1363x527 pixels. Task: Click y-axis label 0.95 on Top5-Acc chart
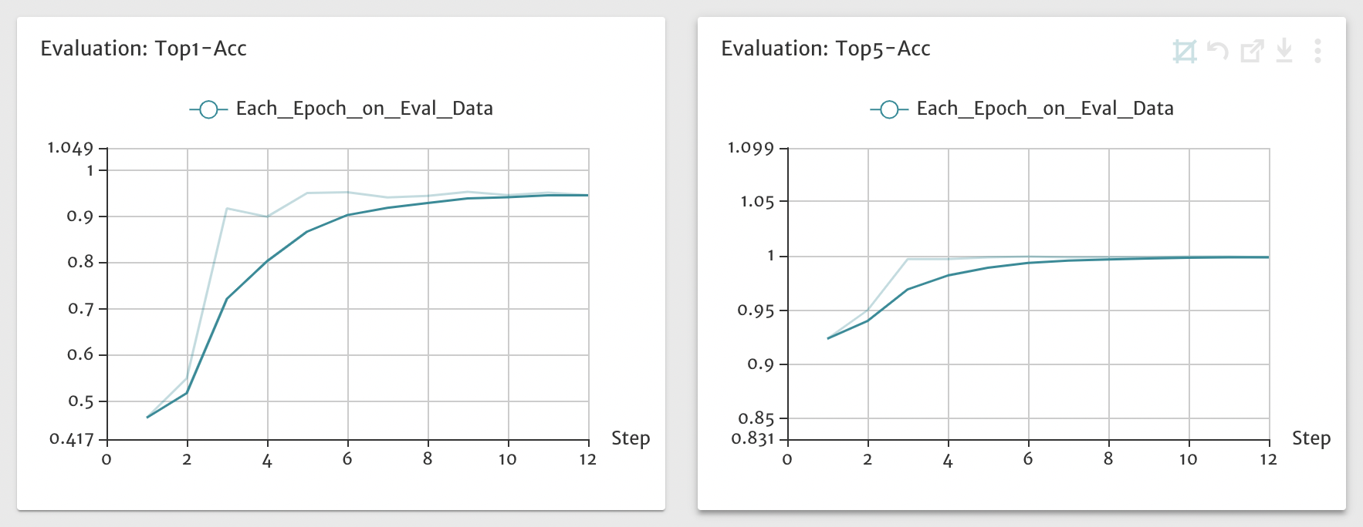(x=755, y=310)
